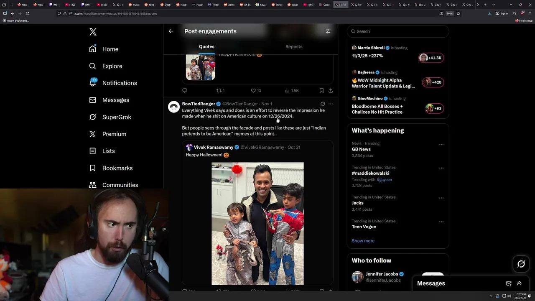Open the taskbar volume icon
Image resolution: width=535 pixels, height=301 pixels.
[509, 296]
